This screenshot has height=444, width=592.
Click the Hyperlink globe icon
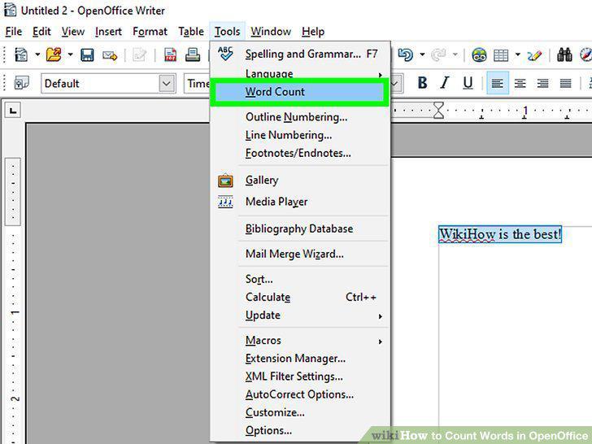click(479, 55)
